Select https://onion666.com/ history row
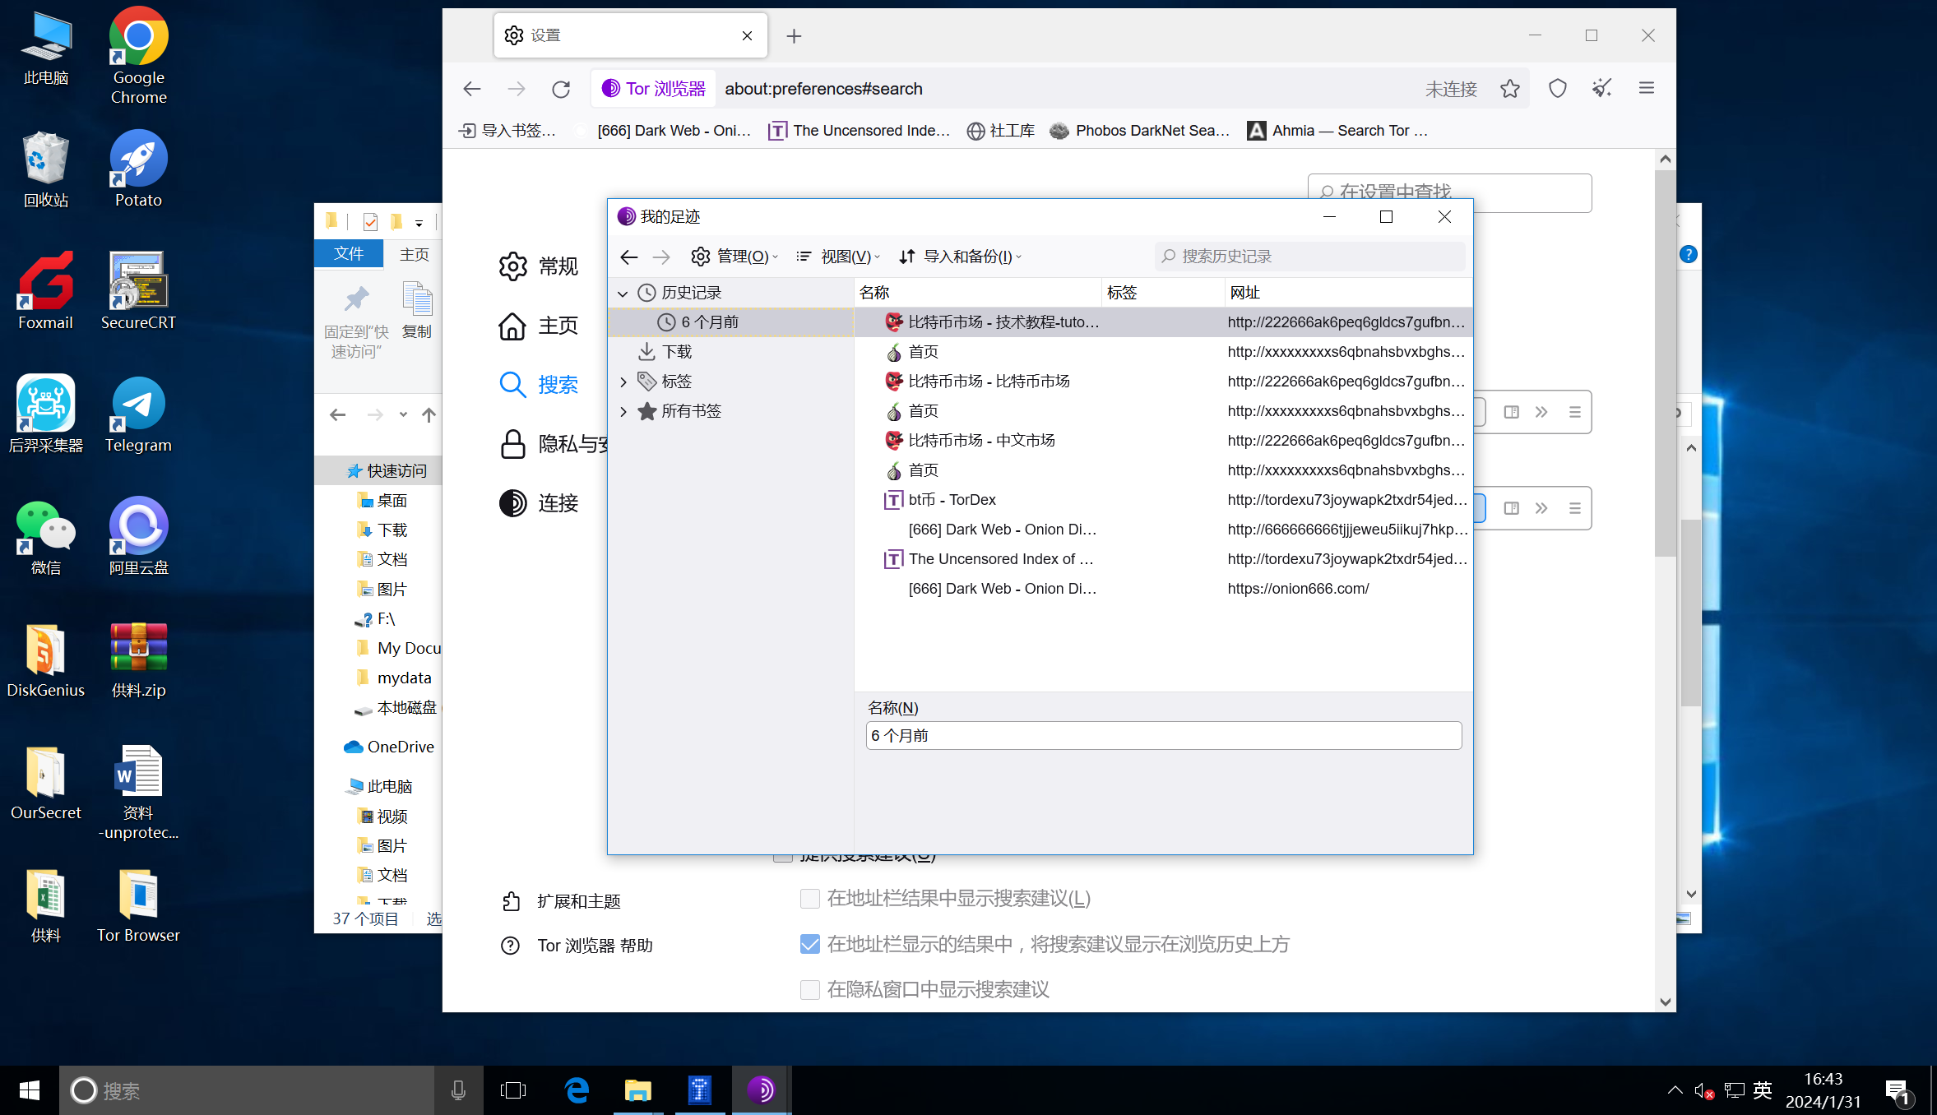Viewport: 1937px width, 1115px height. click(x=1163, y=589)
